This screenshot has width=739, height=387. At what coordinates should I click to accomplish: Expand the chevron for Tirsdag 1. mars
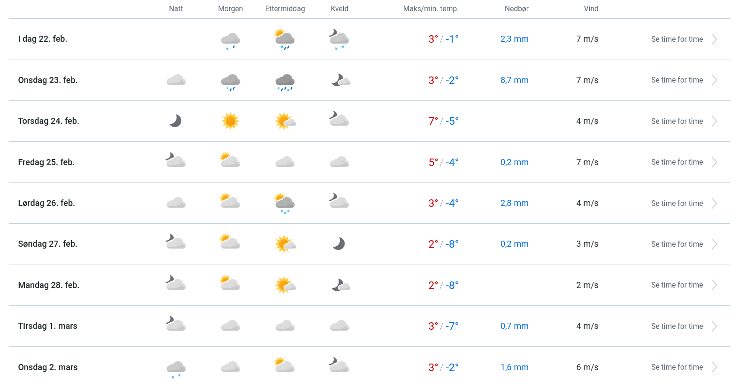pos(714,326)
